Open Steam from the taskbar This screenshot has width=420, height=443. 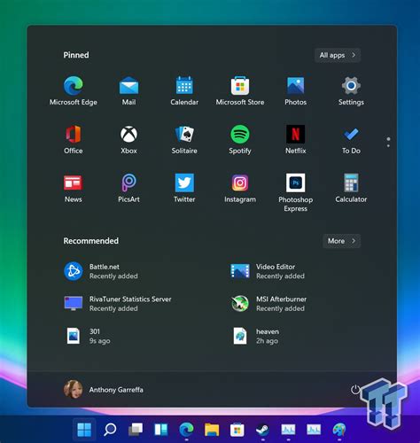pyautogui.click(x=262, y=430)
